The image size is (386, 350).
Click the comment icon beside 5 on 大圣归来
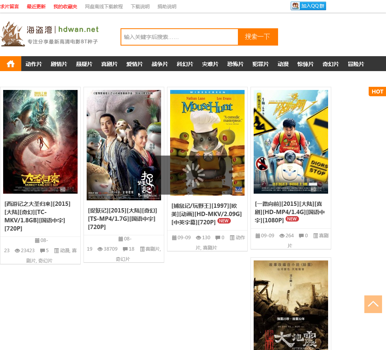(43, 251)
